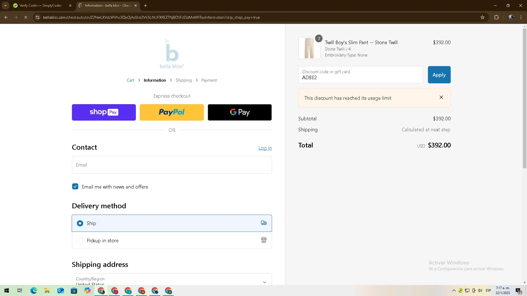Viewport: 527px width, 296px height.
Task: Click the Payment breadcrumb step
Action: click(x=209, y=80)
